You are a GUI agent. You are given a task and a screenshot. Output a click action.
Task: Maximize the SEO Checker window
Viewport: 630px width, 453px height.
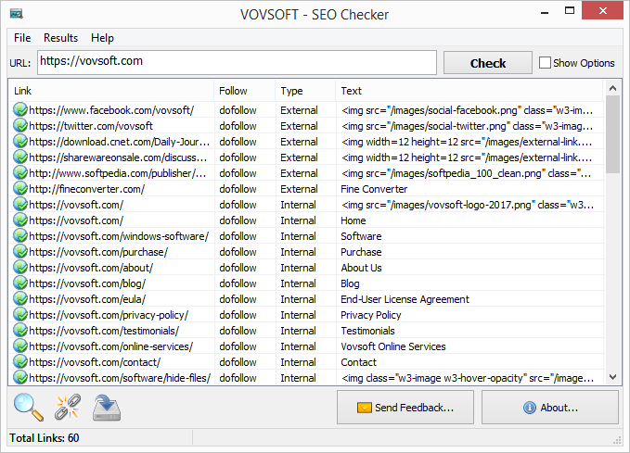(570, 11)
